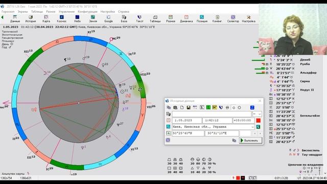Click the Тропический label on the chart
The image size is (327, 184).
pos(10,32)
